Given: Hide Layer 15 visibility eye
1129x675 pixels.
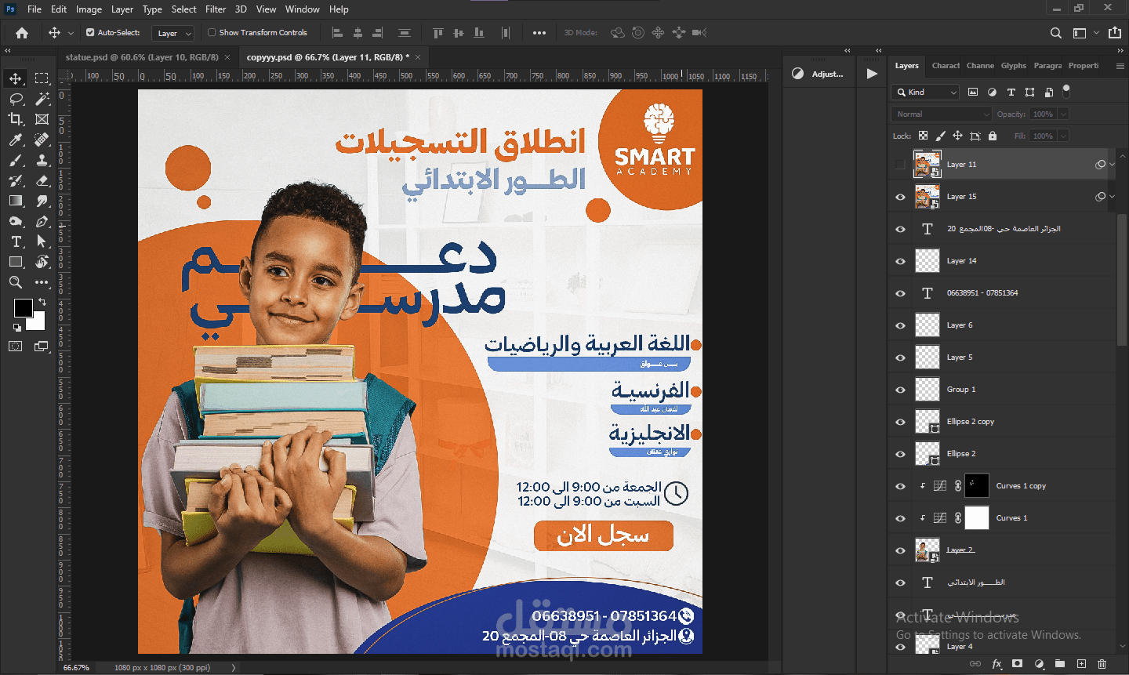Looking at the screenshot, I should pyautogui.click(x=900, y=197).
